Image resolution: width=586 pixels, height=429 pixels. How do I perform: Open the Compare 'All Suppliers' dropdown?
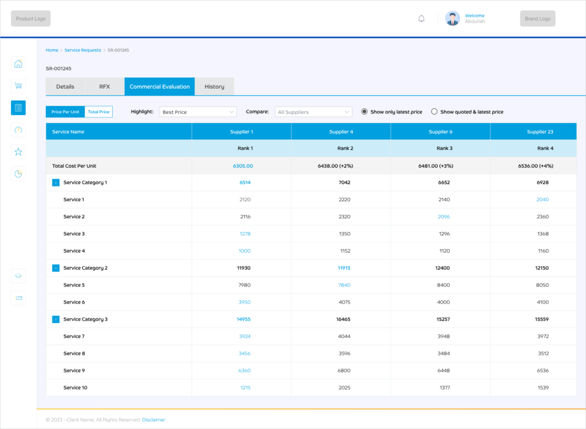[313, 112]
